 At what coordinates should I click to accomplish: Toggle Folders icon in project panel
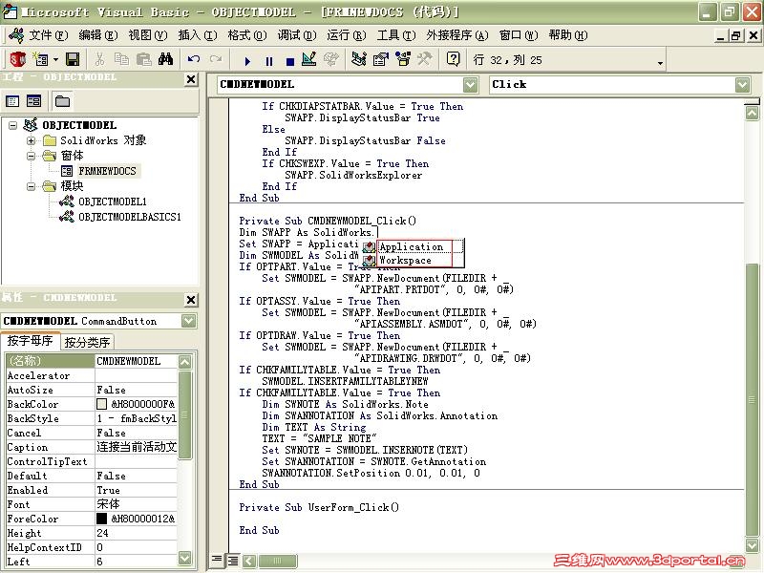coord(62,101)
